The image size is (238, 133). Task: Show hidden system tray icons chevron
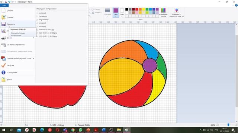pyautogui.click(x=200, y=130)
